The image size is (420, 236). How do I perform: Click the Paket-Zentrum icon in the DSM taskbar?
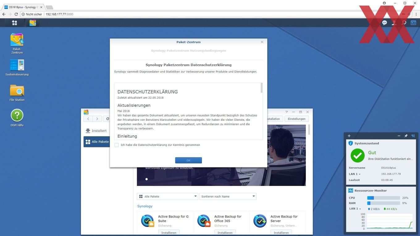[x=33, y=23]
